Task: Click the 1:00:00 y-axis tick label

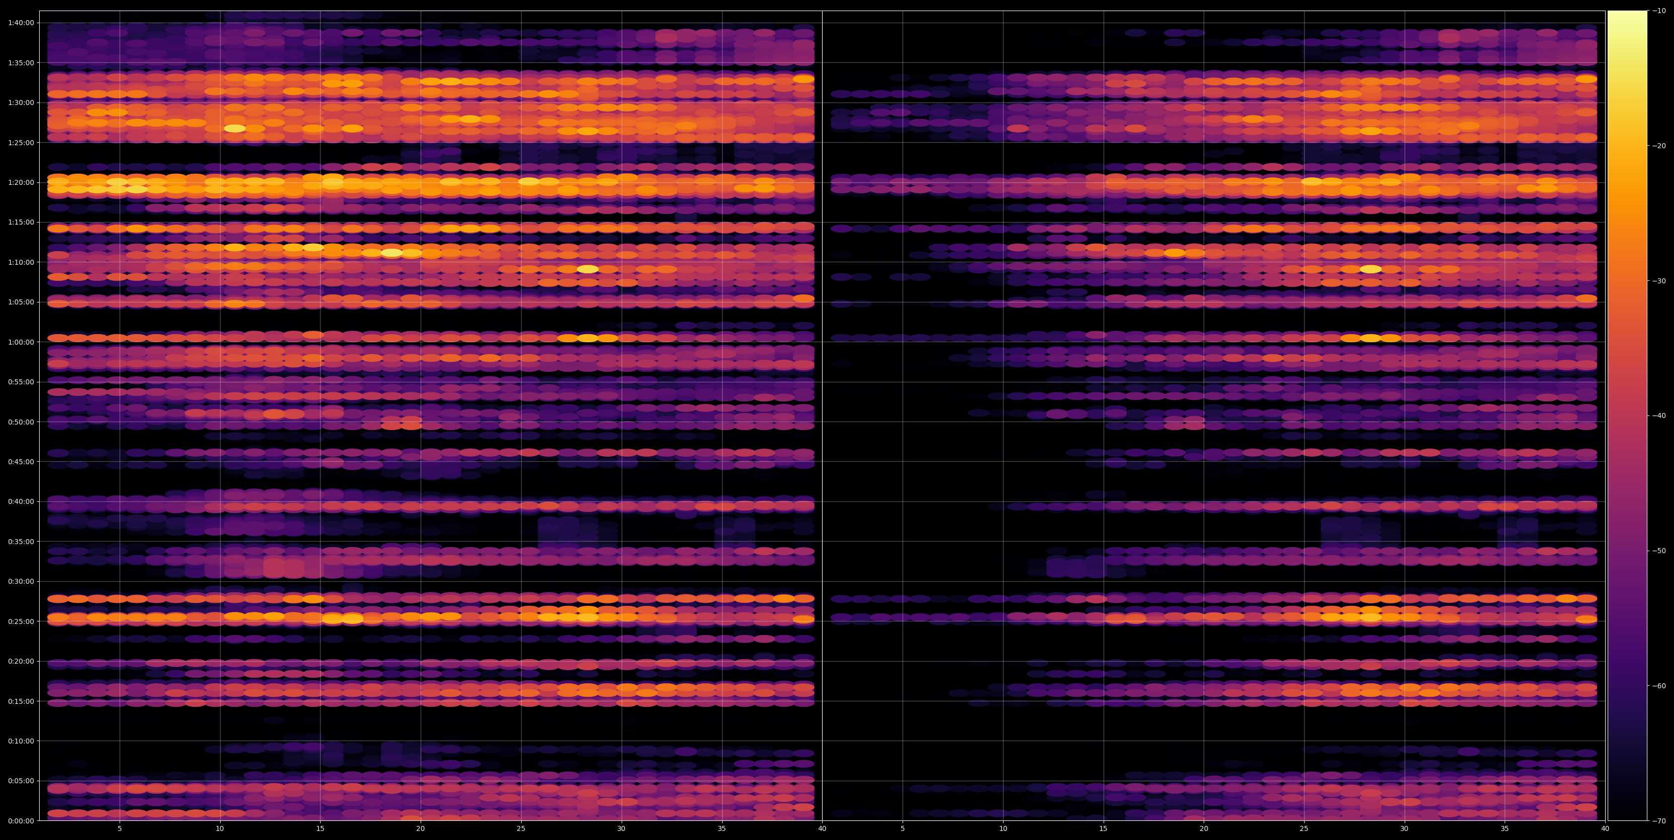Action: coord(21,342)
